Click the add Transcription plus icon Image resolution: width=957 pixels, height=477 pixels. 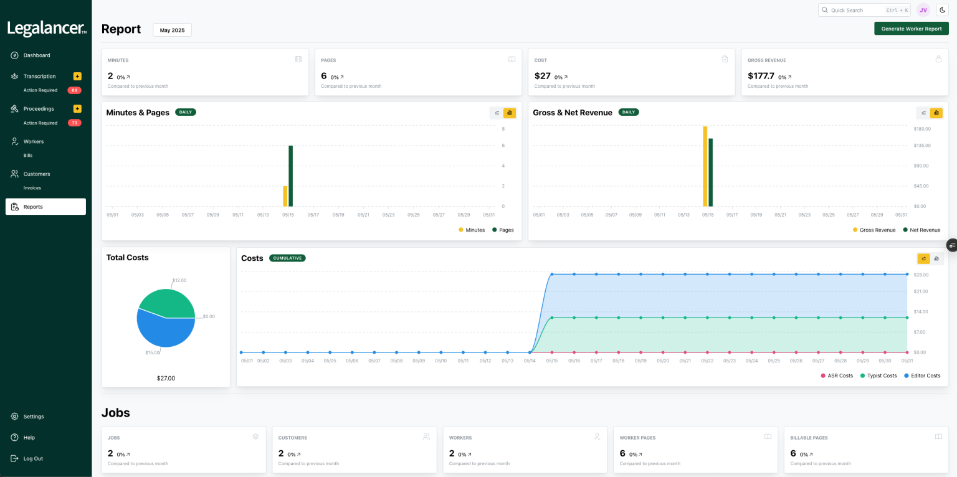pyautogui.click(x=77, y=77)
